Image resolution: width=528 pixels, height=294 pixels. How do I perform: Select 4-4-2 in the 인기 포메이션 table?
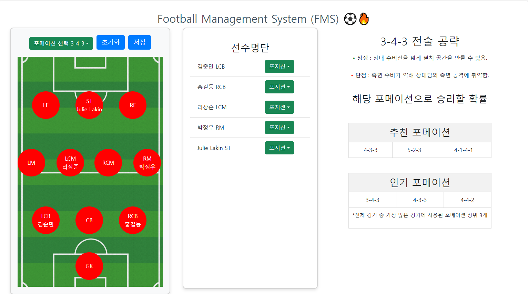coord(467,200)
